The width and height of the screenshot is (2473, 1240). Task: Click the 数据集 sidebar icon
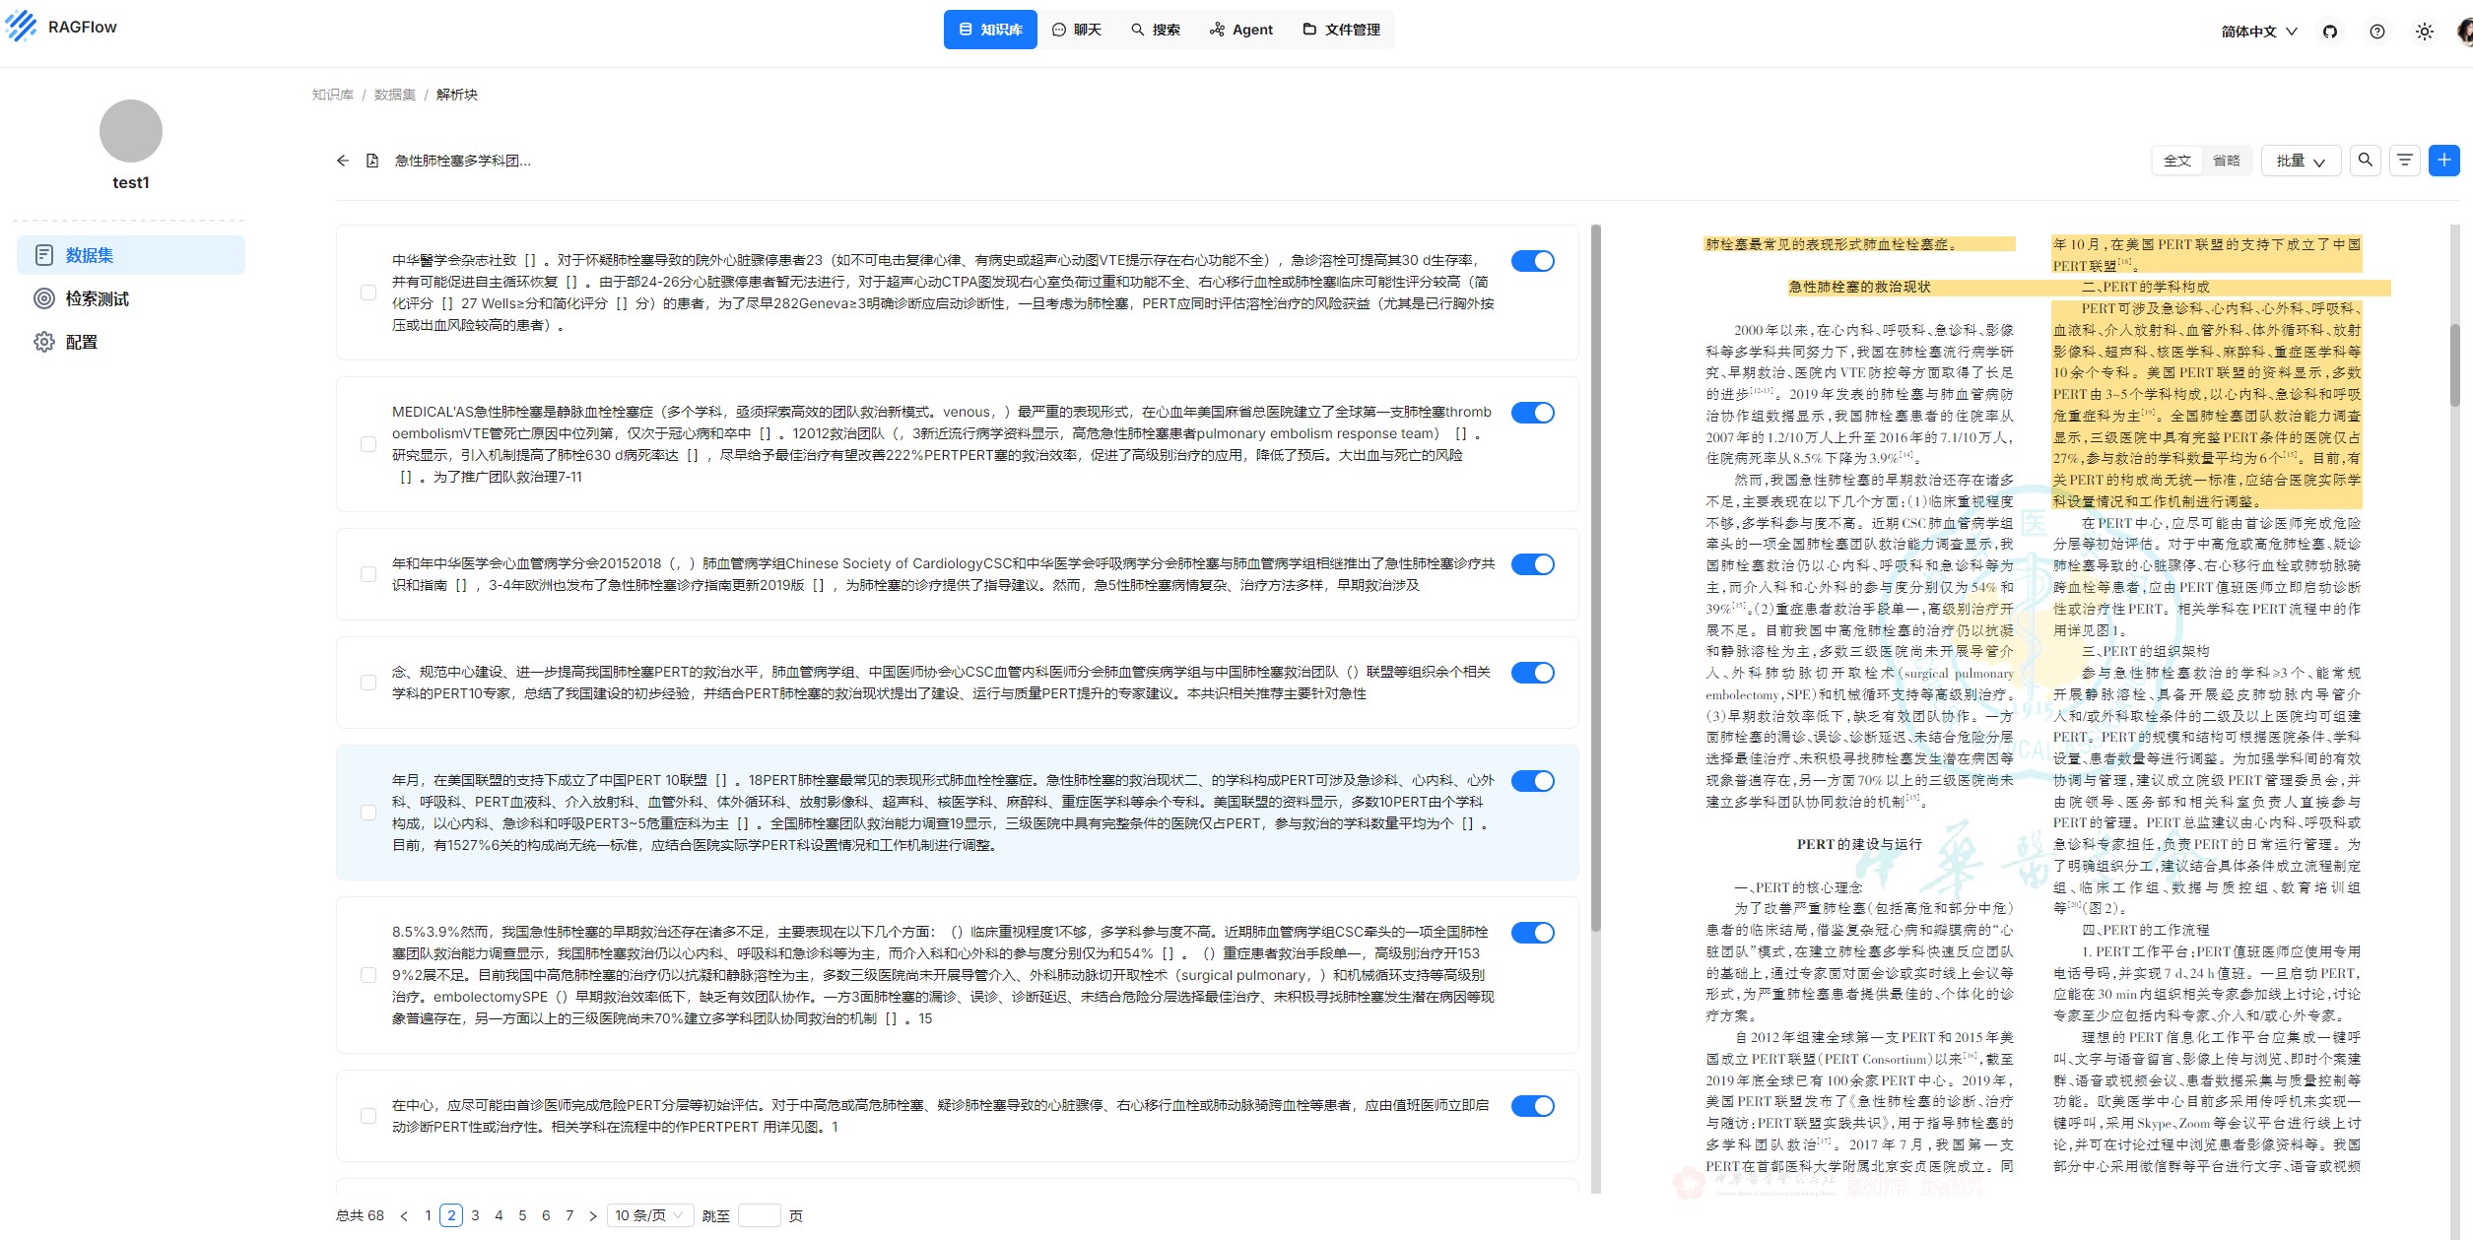click(44, 255)
